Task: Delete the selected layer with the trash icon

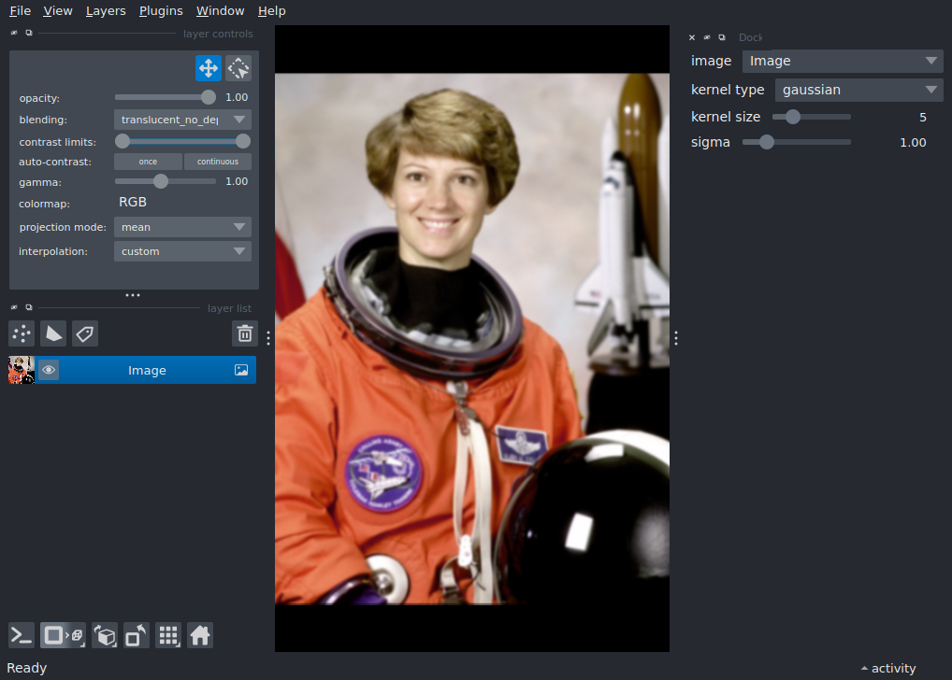Action: (244, 333)
